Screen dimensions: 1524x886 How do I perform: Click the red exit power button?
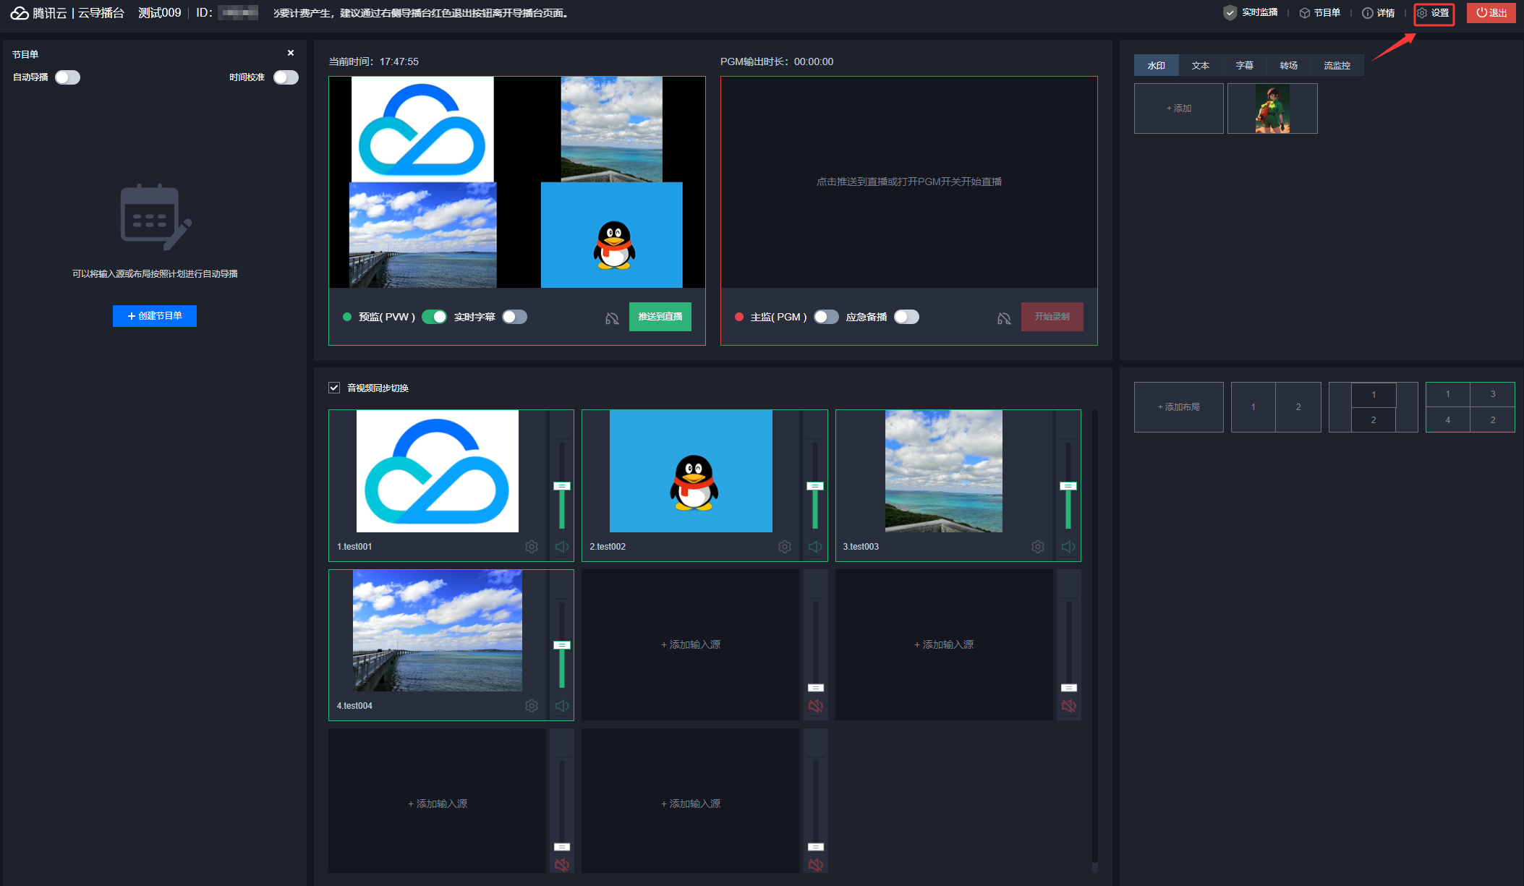[x=1491, y=13]
